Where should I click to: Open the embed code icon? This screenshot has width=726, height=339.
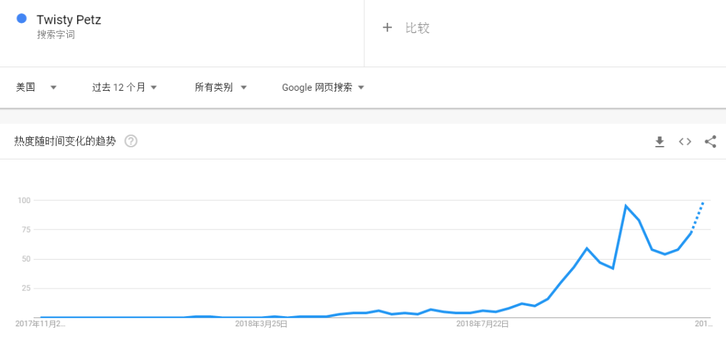coord(685,141)
